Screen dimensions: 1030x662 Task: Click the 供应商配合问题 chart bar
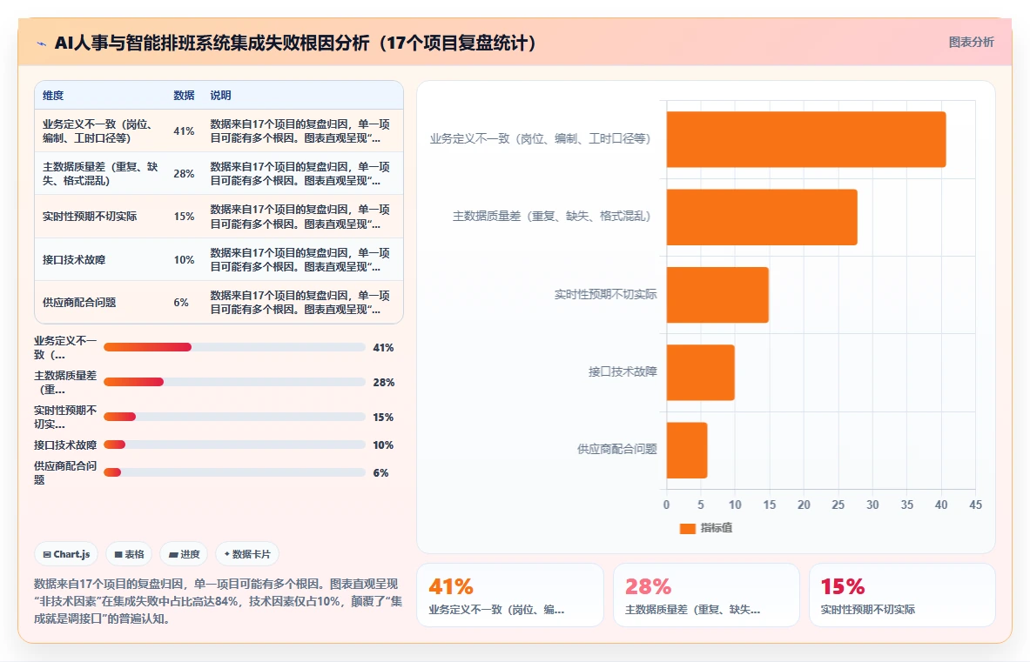(686, 450)
